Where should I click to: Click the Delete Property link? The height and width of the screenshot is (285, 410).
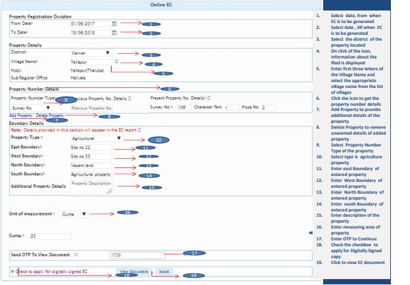(50, 115)
